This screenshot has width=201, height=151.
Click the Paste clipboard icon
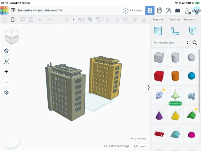(x=13, y=20)
